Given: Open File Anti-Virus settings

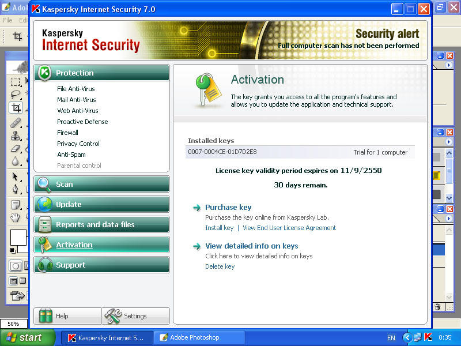Looking at the screenshot, I should (x=76, y=89).
